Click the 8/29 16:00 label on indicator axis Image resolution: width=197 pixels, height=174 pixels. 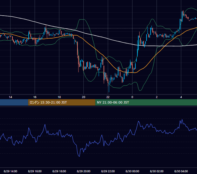(35, 171)
